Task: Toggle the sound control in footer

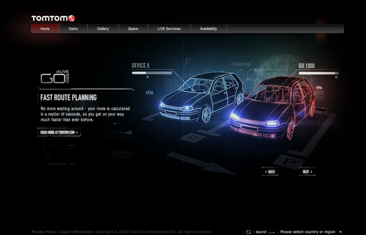Action: tap(265, 232)
